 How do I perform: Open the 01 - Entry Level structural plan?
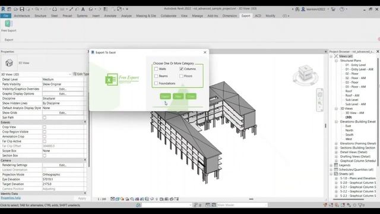(x=355, y=65)
